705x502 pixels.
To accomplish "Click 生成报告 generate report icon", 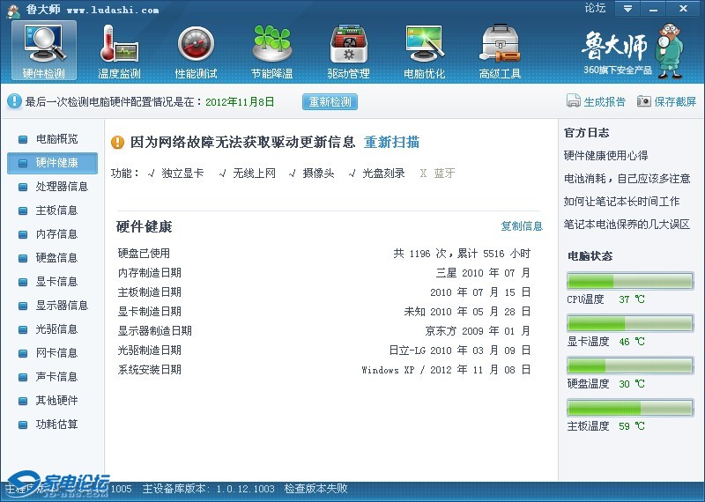I will (x=574, y=101).
